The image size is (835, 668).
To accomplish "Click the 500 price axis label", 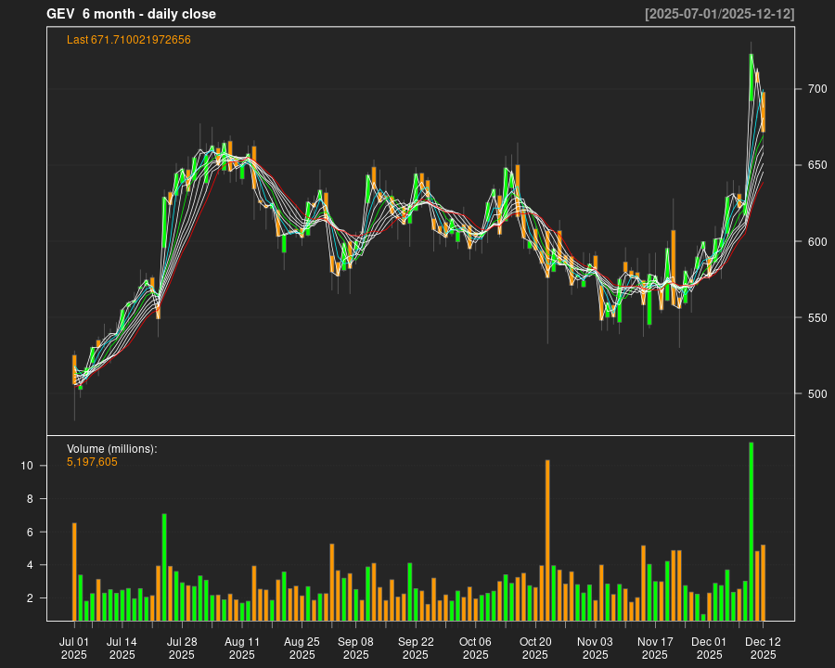I will point(816,394).
